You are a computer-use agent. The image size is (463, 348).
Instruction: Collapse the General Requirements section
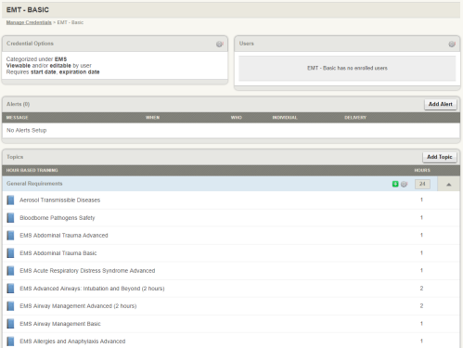pos(449,184)
